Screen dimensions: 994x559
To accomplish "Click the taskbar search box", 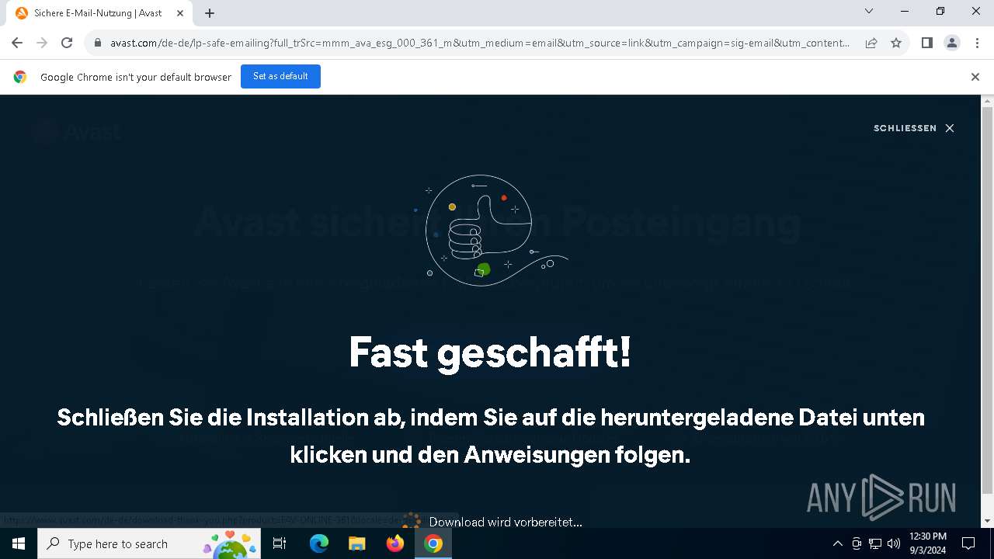I will pyautogui.click(x=149, y=543).
